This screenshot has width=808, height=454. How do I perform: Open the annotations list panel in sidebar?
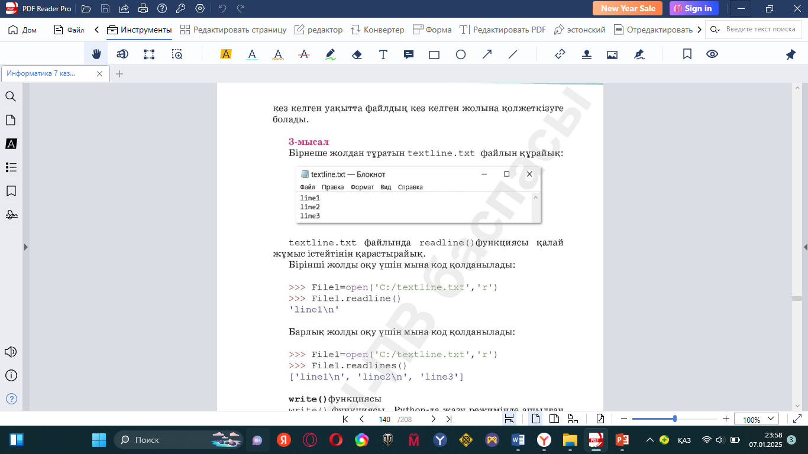click(11, 144)
